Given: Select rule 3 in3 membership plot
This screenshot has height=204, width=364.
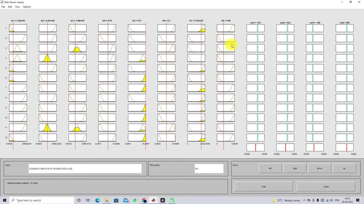Looking at the screenshot, I should pyautogui.click(x=77, y=48).
